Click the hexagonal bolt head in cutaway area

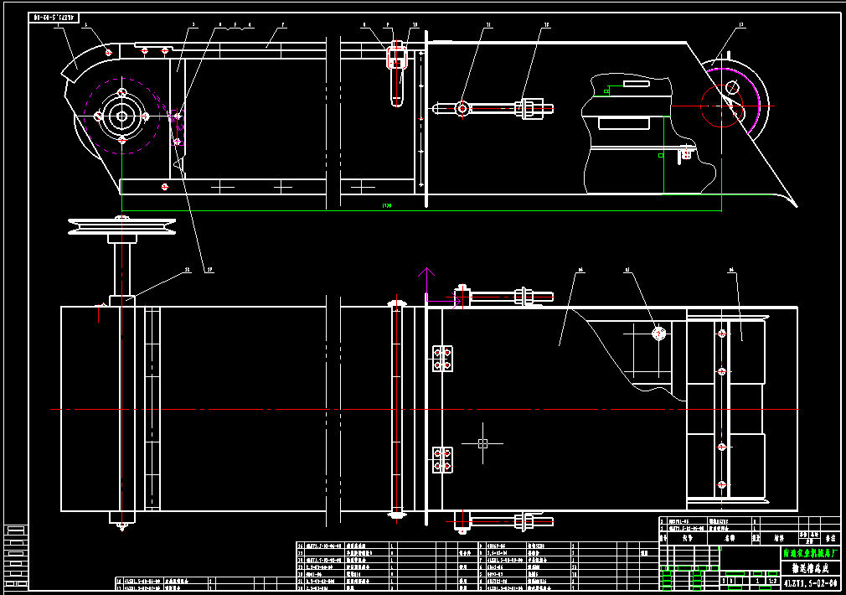tap(658, 334)
